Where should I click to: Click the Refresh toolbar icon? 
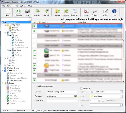[19, 12]
